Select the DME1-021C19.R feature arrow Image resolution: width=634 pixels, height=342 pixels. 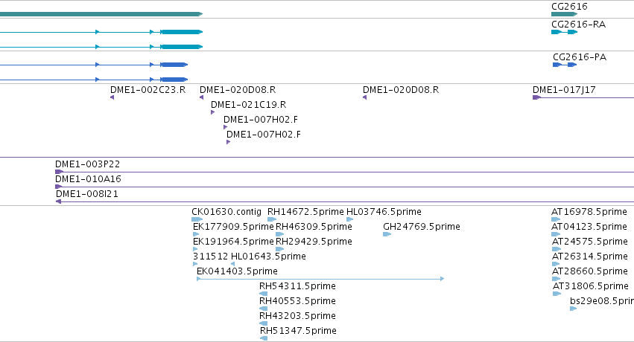click(212, 112)
